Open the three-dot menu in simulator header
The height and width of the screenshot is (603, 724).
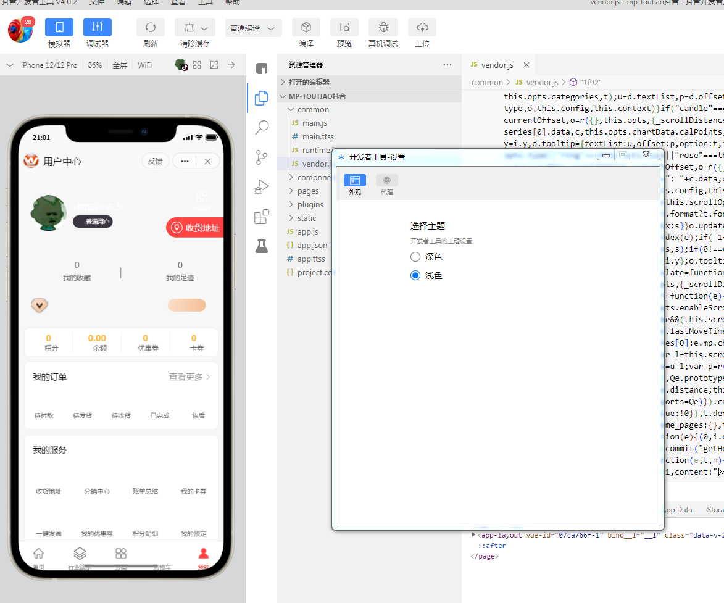coord(185,161)
